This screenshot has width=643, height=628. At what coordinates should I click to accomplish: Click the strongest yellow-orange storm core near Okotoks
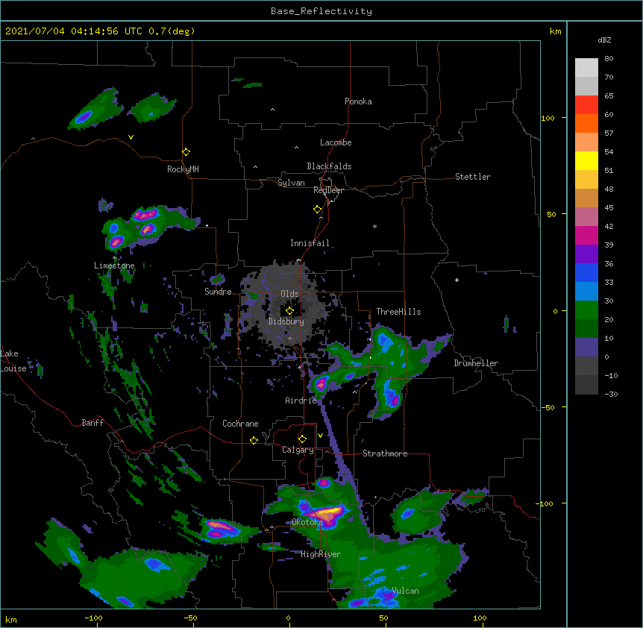click(328, 512)
